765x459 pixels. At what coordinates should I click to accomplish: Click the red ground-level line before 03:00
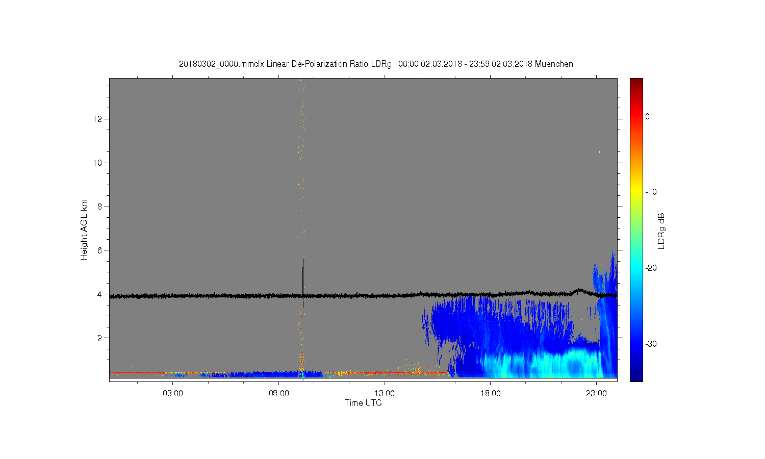point(140,373)
